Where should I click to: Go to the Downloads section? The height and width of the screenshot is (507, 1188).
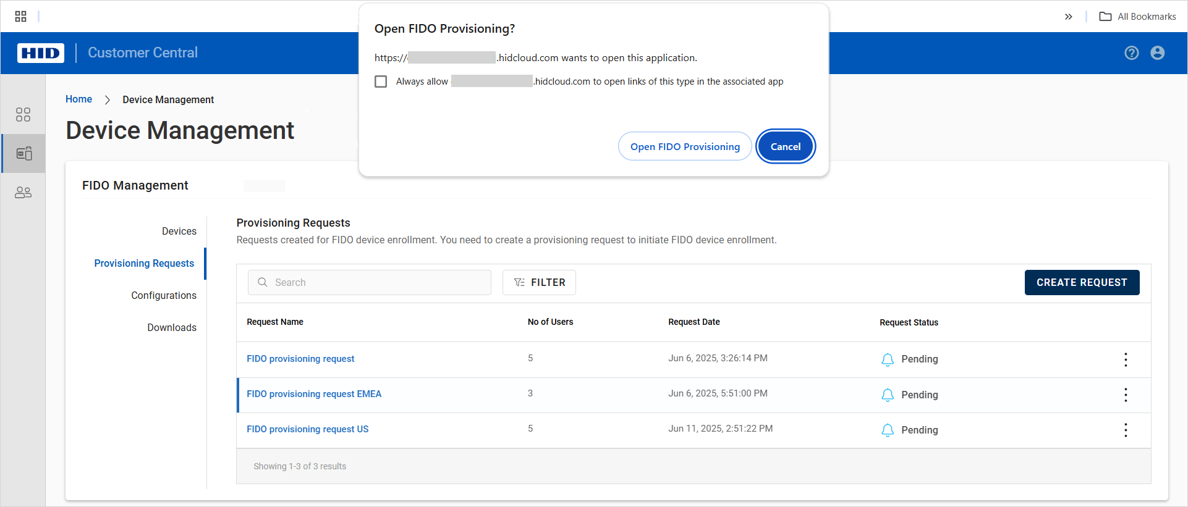point(171,328)
